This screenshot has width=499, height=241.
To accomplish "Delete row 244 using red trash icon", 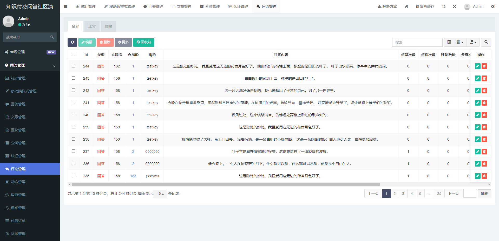I will pos(484,66).
